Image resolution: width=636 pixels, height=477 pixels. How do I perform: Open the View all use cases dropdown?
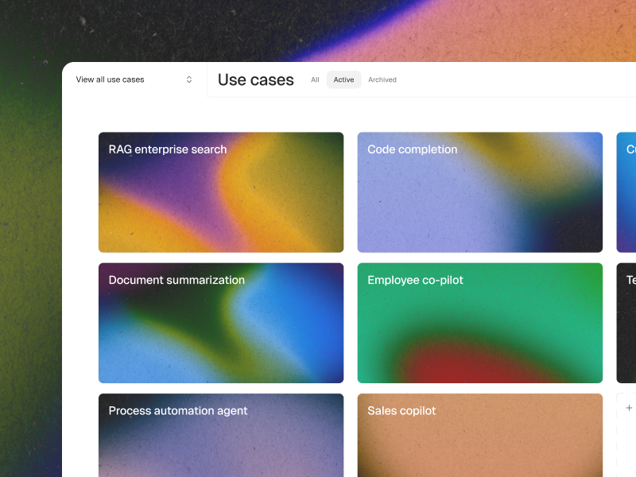134,79
